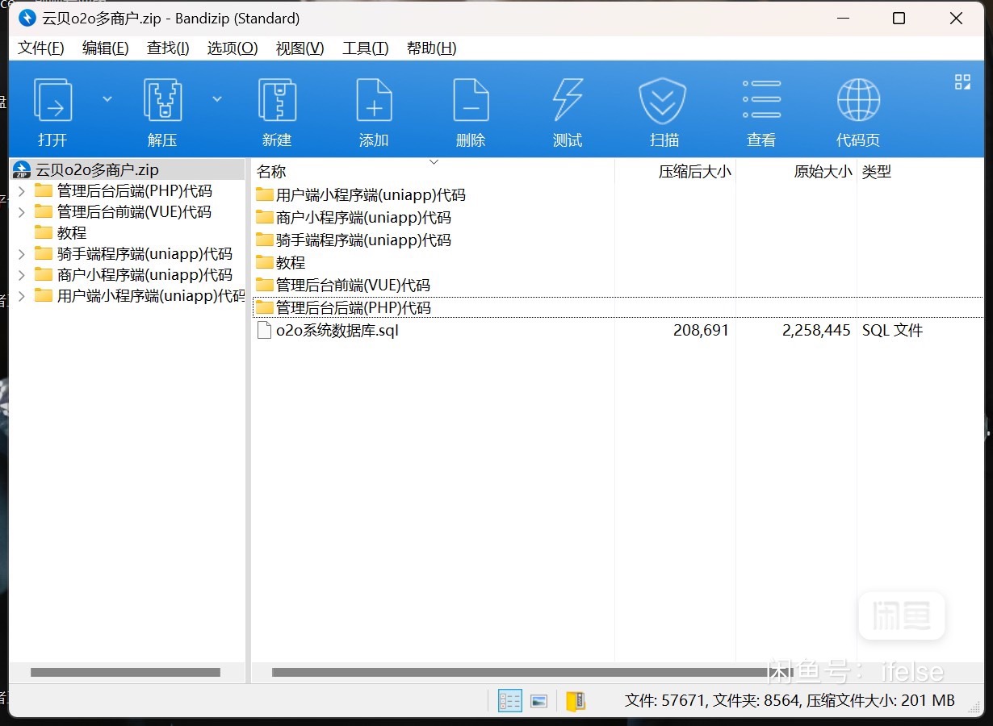Click the 扫描 (Scan) shield icon

663,101
